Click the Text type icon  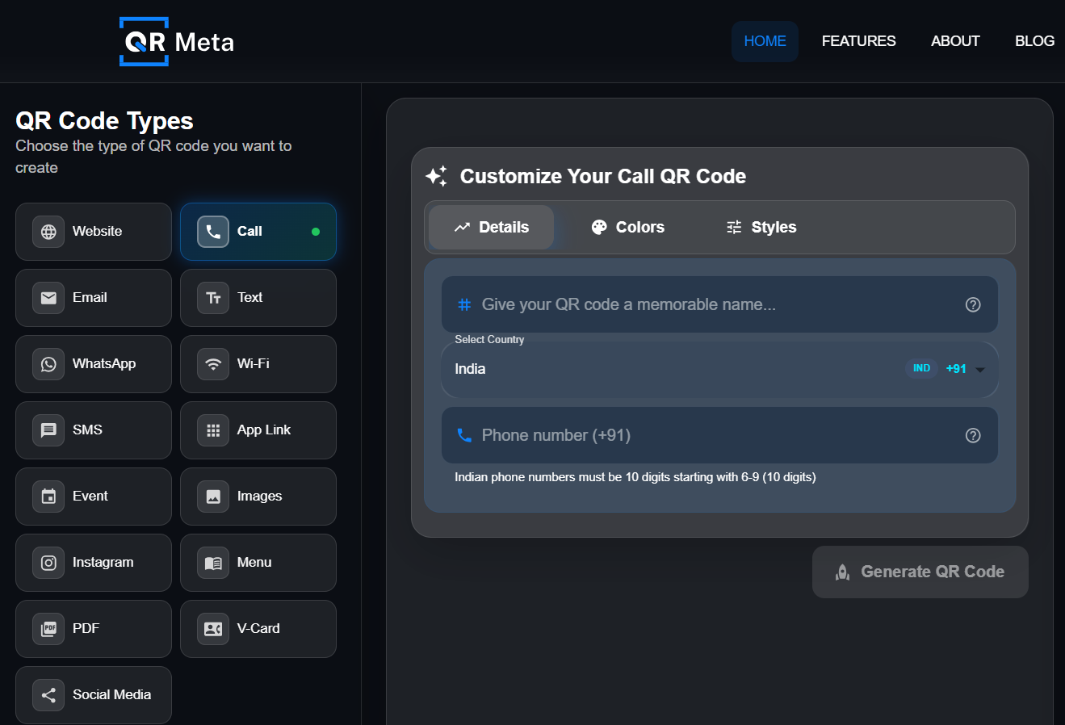[213, 298]
